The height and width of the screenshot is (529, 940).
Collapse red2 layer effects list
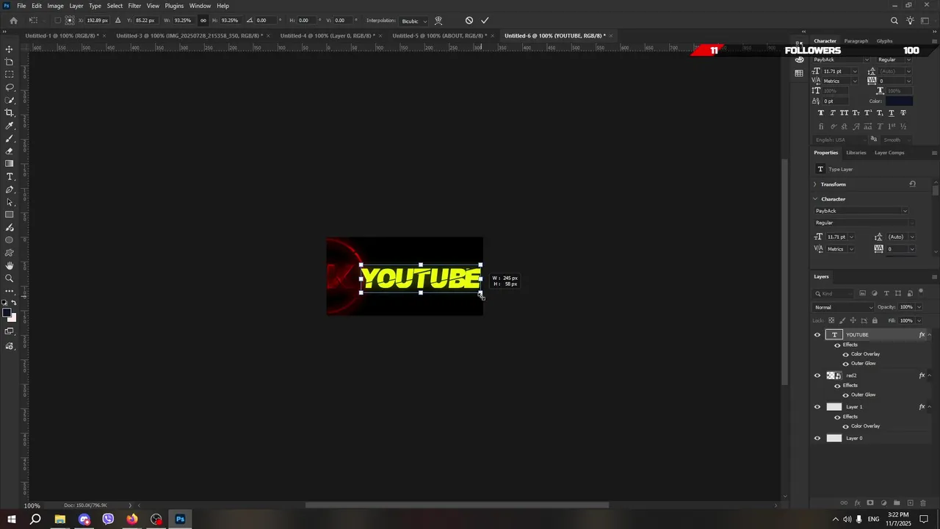930,375
